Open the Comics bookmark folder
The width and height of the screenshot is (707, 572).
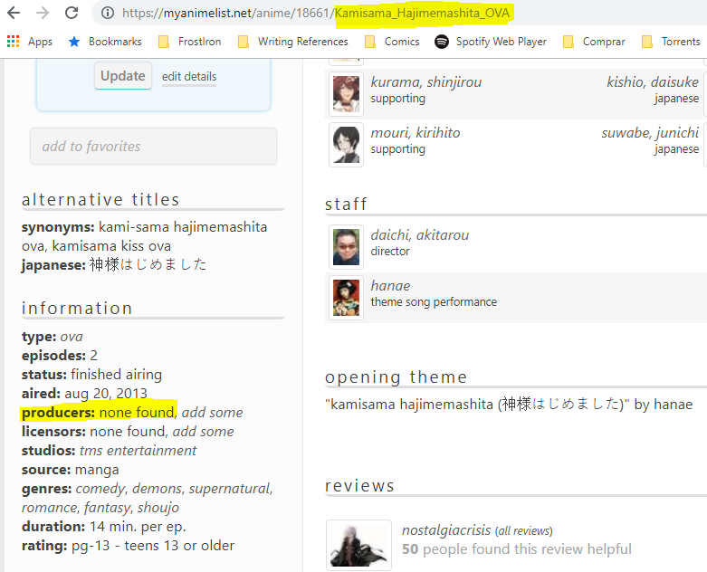(x=392, y=42)
